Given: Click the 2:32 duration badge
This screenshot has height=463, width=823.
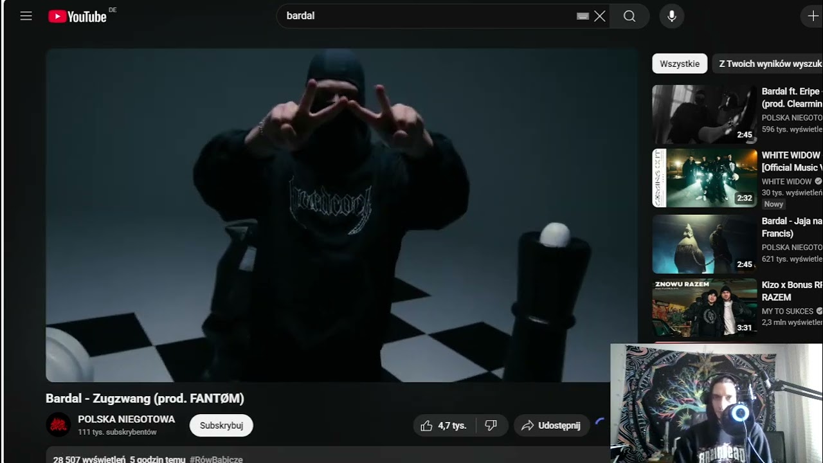Looking at the screenshot, I should point(745,198).
